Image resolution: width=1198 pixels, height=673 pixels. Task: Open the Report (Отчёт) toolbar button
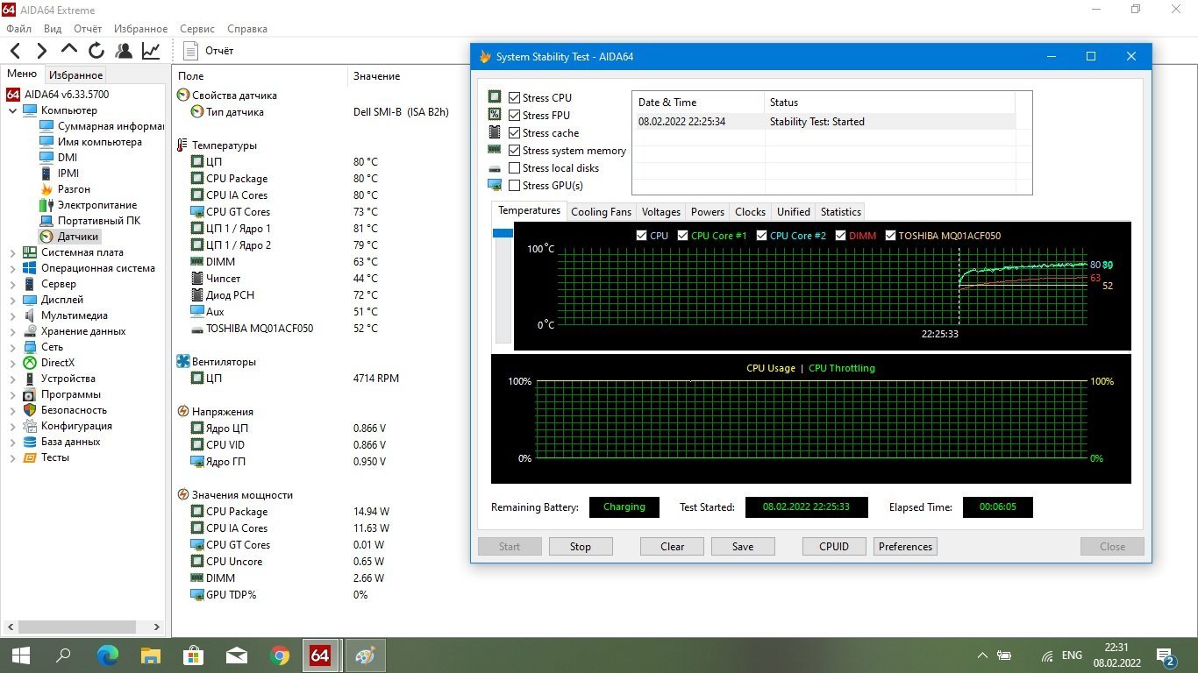tap(209, 51)
